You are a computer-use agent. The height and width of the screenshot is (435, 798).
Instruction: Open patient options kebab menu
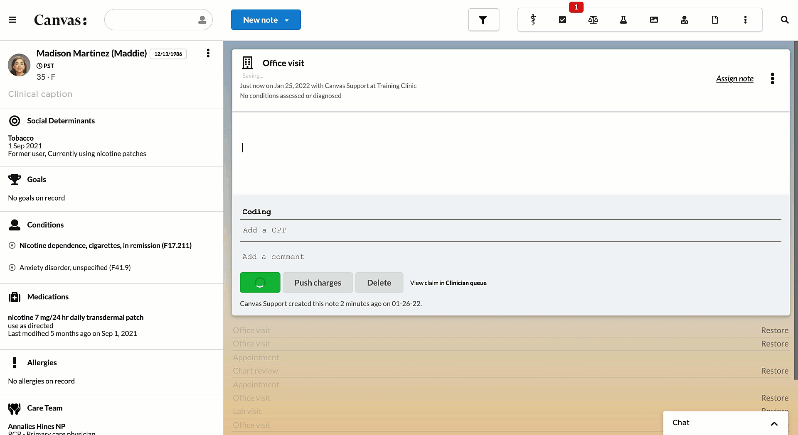click(x=208, y=53)
